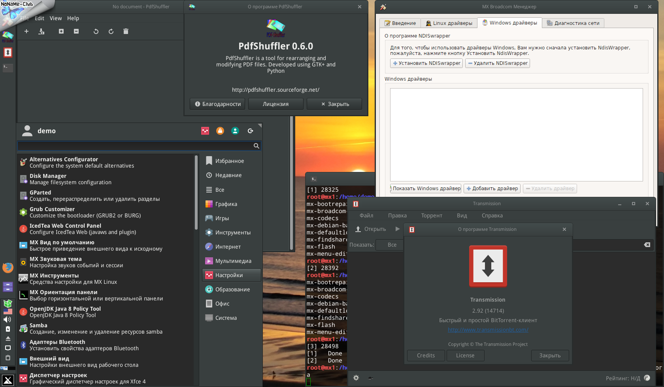Click the rotate left icon in PdfShuffler
Viewport: 664px width, 387px height.
point(96,32)
